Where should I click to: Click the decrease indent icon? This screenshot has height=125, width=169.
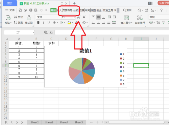click(x=109, y=17)
